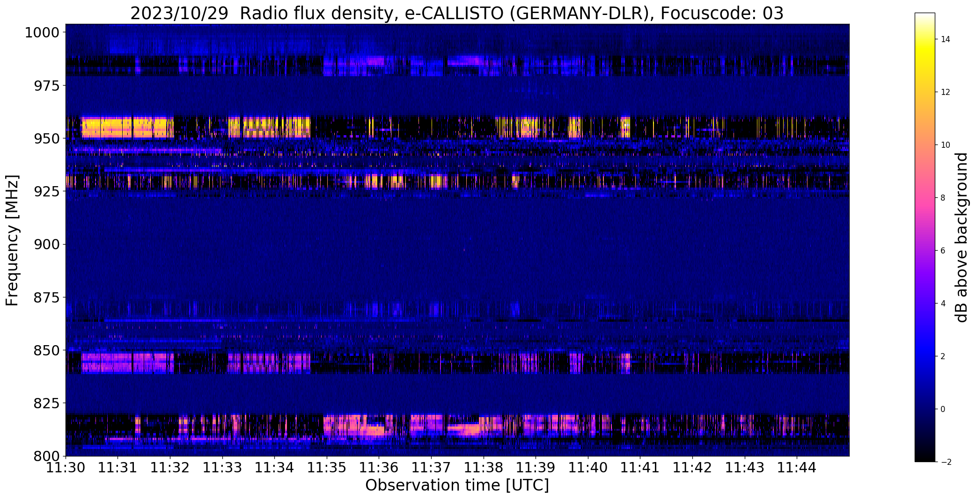Viewport: 976px width, 499px height.
Task: Click the 11:30 time tick label
Action: pos(66,468)
